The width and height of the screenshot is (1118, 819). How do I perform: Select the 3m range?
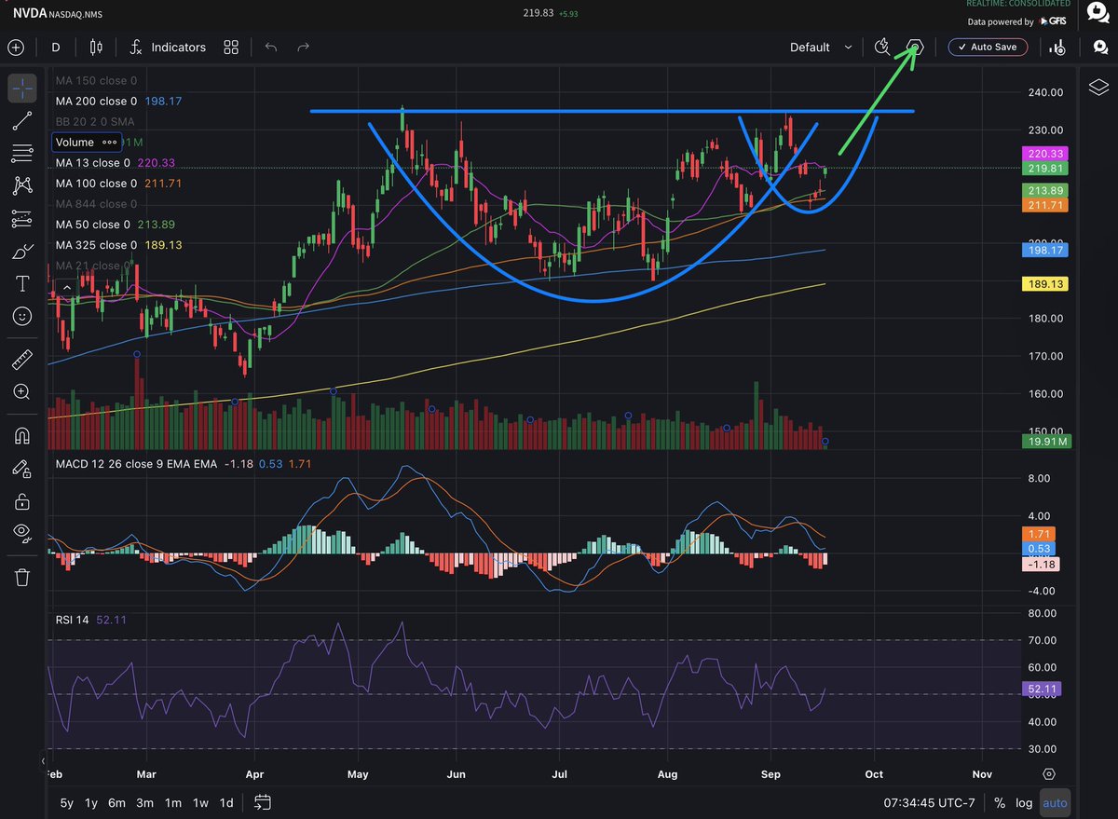[144, 802]
